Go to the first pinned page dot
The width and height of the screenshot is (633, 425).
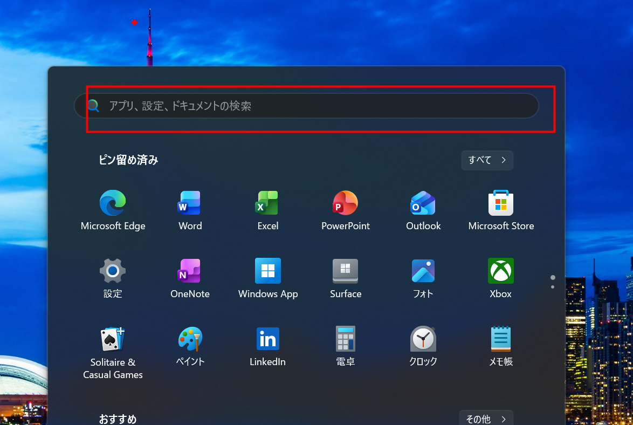tap(553, 278)
